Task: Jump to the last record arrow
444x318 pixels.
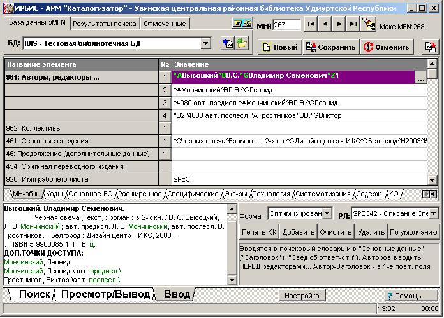Action: tap(353, 24)
